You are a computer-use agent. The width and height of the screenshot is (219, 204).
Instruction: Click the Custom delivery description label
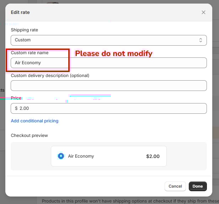[50, 76]
